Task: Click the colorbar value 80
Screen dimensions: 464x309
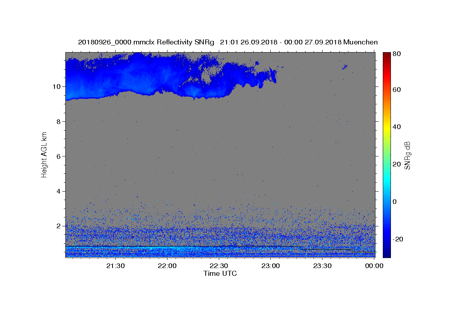Action: click(x=397, y=54)
